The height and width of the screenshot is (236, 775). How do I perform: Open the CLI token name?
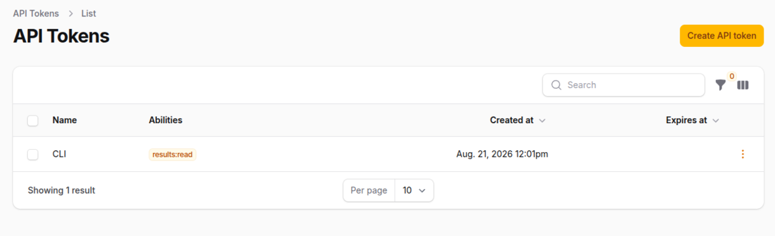click(59, 154)
